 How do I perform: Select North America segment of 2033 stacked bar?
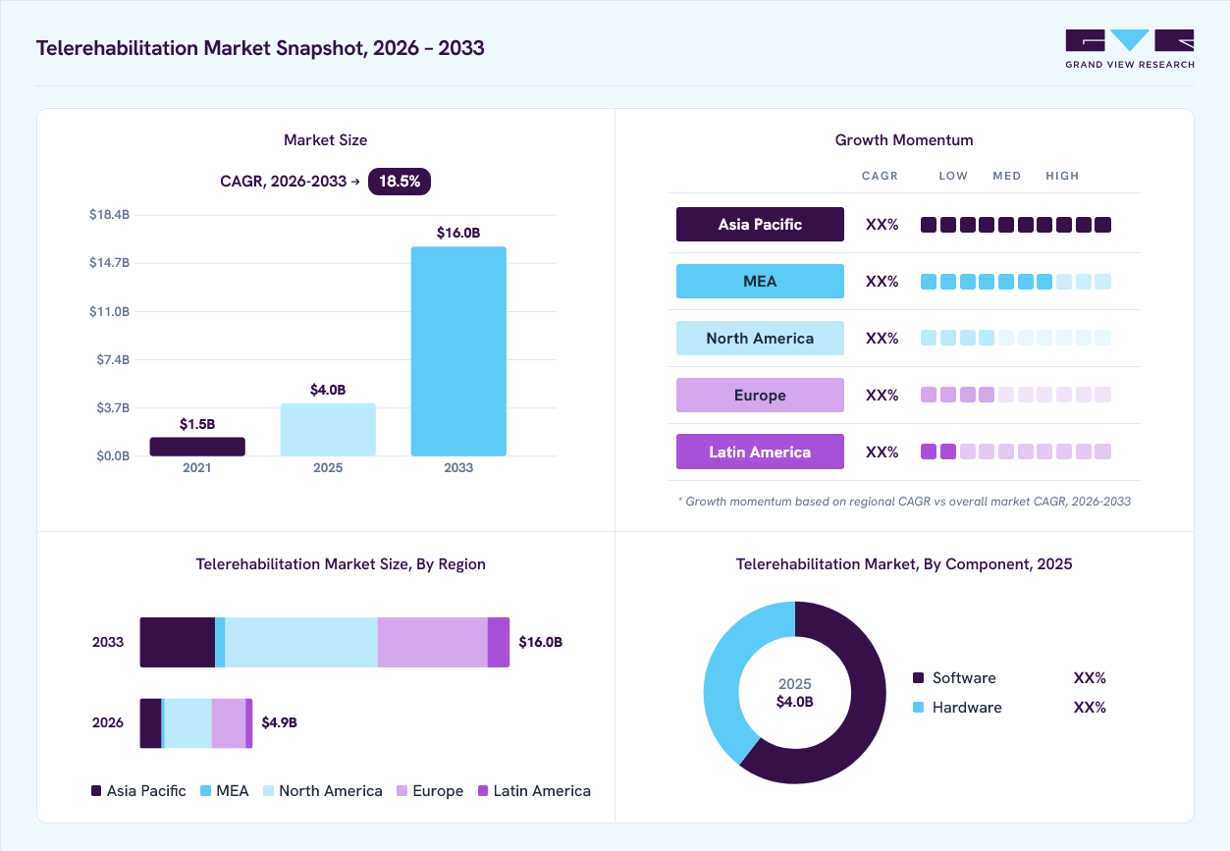[x=301, y=642]
